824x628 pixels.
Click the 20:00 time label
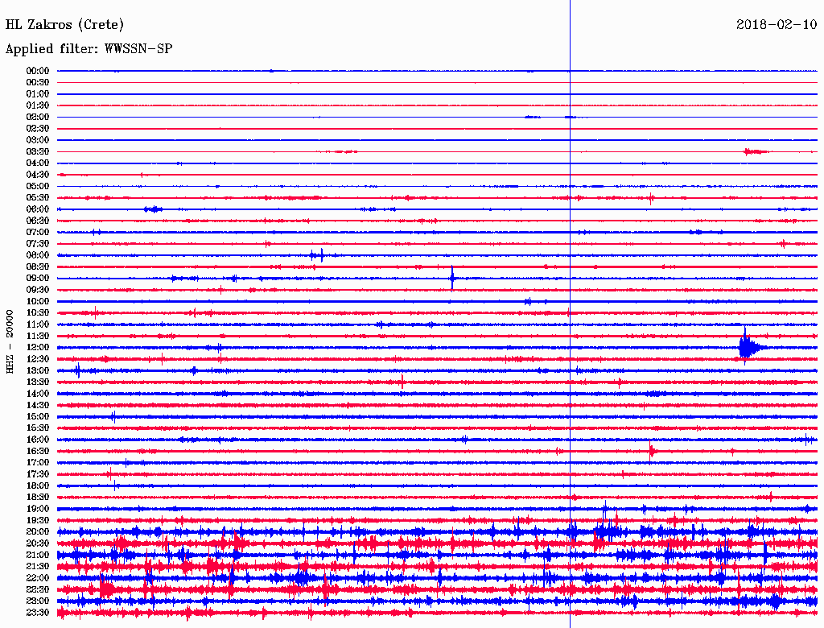(38, 531)
